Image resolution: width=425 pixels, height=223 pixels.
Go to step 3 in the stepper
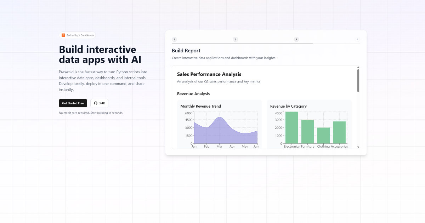296,39
